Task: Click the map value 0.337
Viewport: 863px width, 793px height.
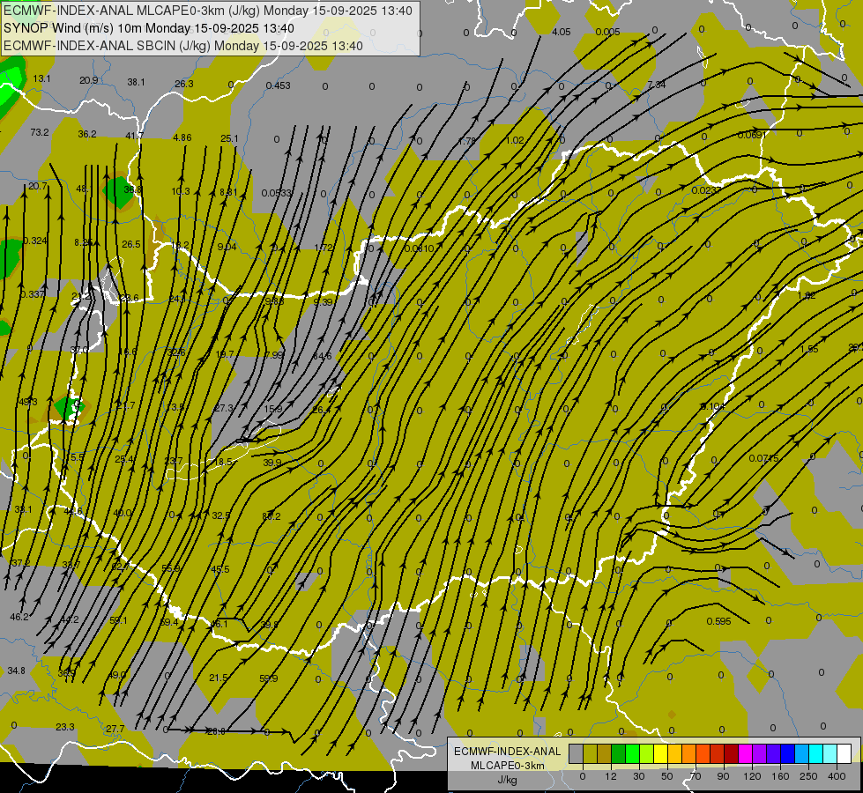Action: (x=32, y=294)
